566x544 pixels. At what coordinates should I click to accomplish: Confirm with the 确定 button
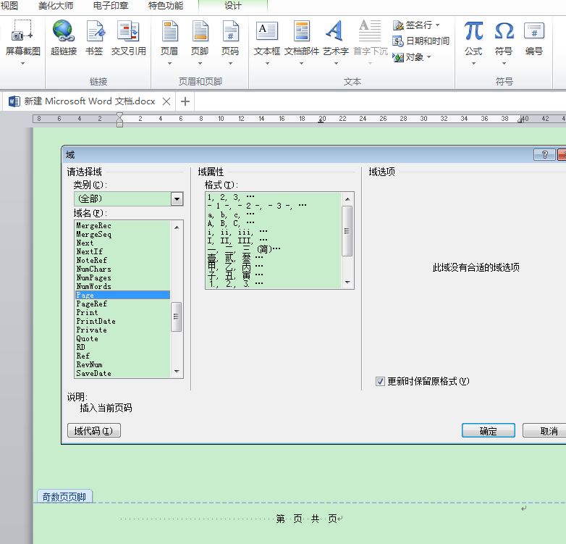489,430
